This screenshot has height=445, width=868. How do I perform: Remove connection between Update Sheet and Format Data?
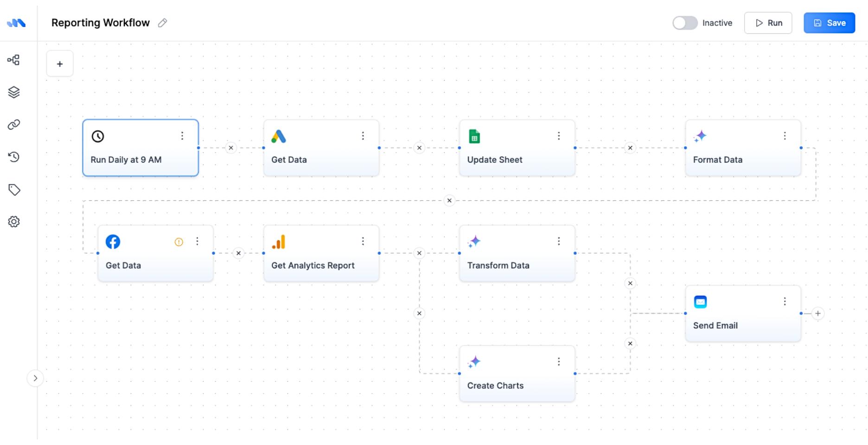630,148
